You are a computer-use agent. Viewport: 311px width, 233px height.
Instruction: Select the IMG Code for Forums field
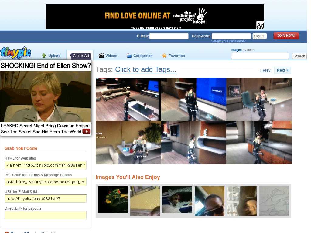point(46,182)
